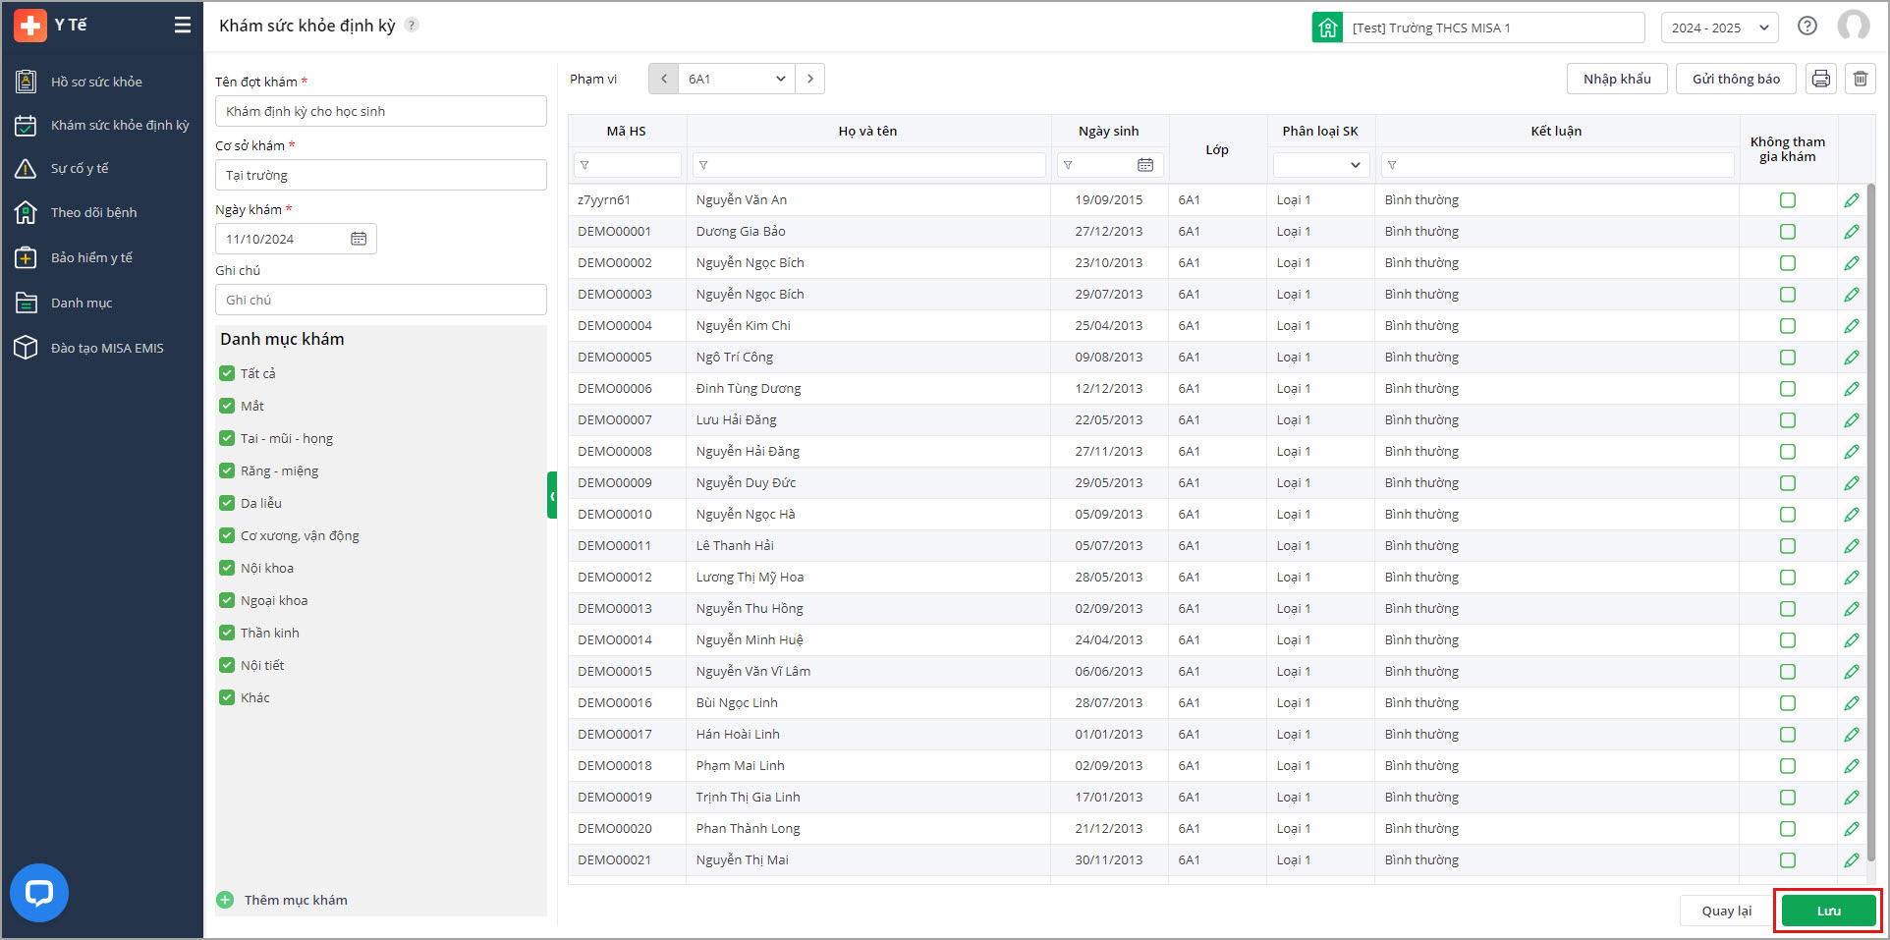Viewport: 1890px width, 940px height.
Task: Click edit pencil for Nguyễn Văn An
Action: pos(1851,200)
